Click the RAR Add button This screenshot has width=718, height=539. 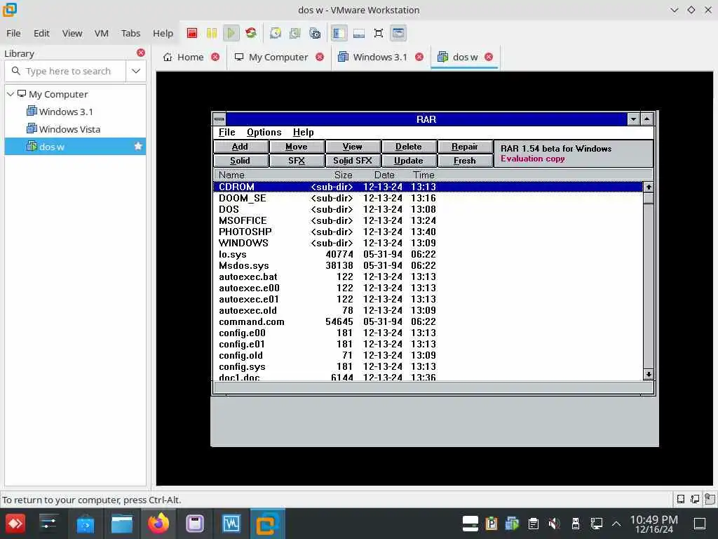(x=241, y=147)
